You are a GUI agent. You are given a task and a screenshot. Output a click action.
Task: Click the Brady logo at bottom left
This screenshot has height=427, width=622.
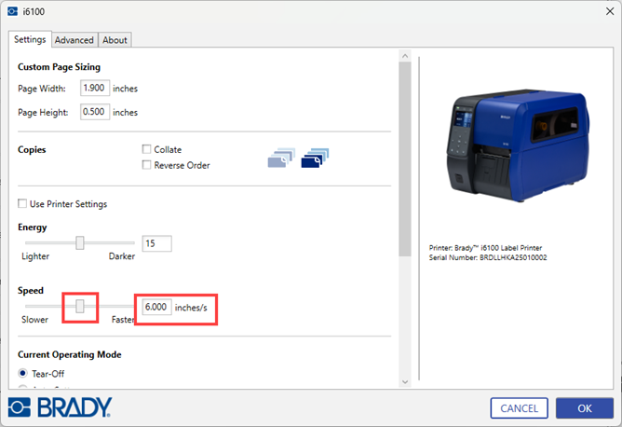[61, 407]
